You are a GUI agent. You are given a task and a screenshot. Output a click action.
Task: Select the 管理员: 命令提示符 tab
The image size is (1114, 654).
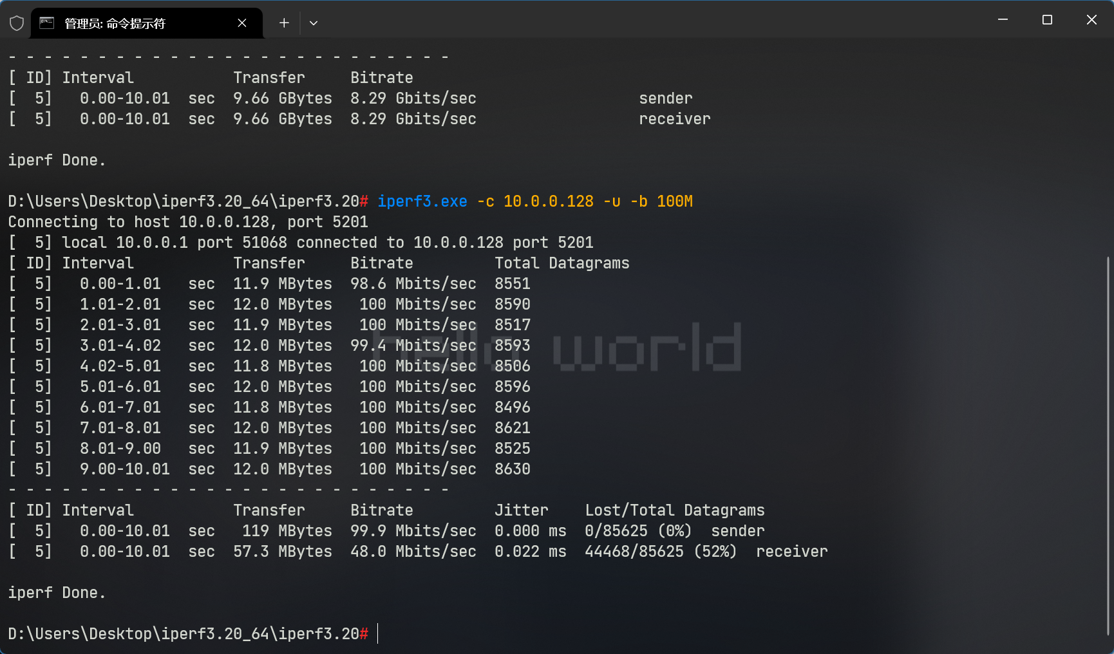pyautogui.click(x=129, y=23)
